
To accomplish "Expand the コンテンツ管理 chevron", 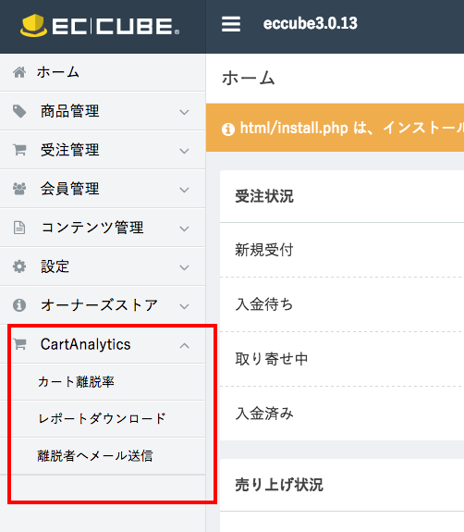I will (184, 229).
